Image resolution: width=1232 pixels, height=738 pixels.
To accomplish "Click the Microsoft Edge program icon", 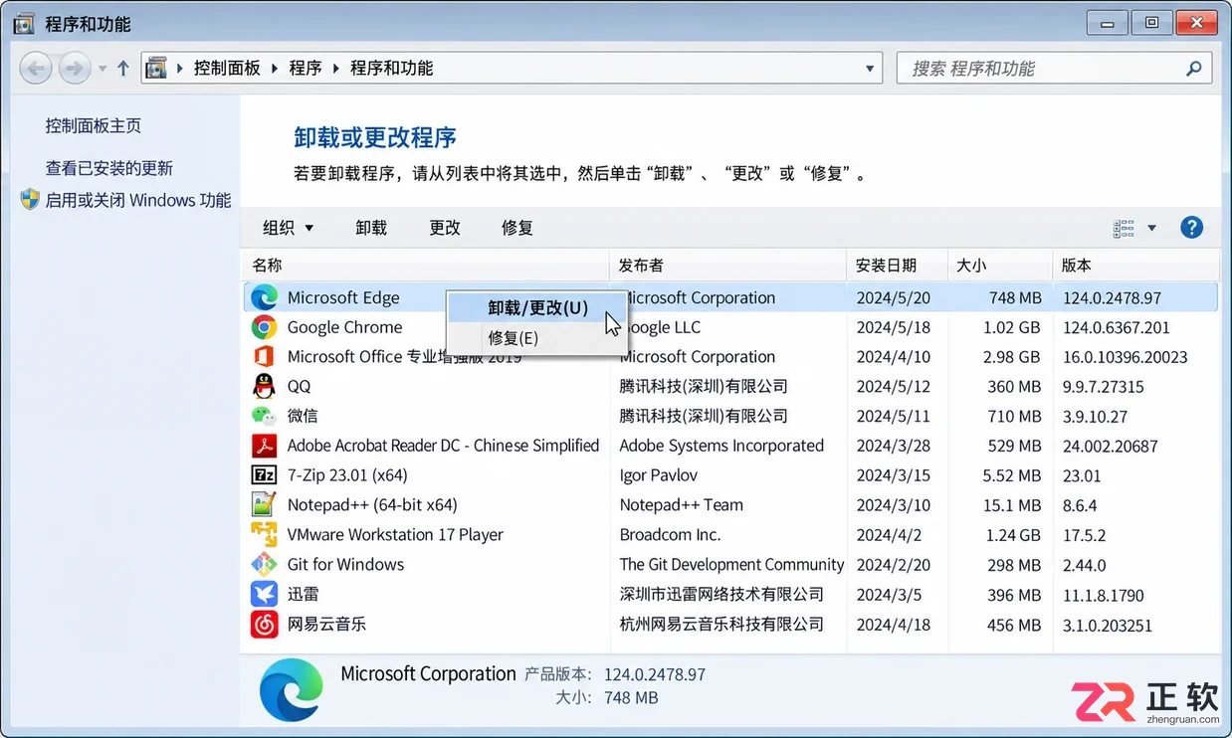I will 264,297.
